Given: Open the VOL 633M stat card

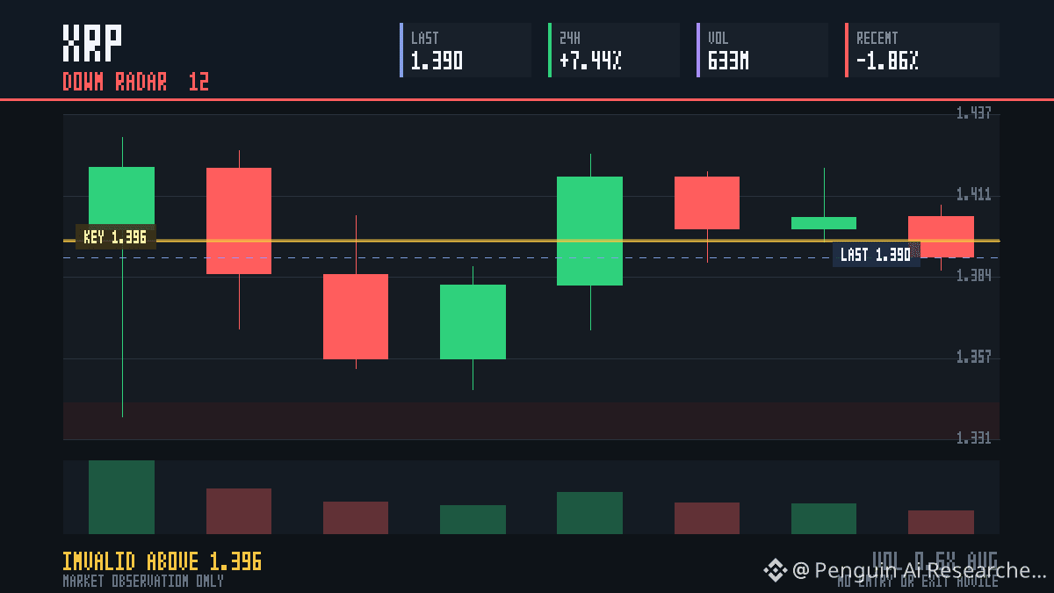Looking at the screenshot, I should click(762, 50).
